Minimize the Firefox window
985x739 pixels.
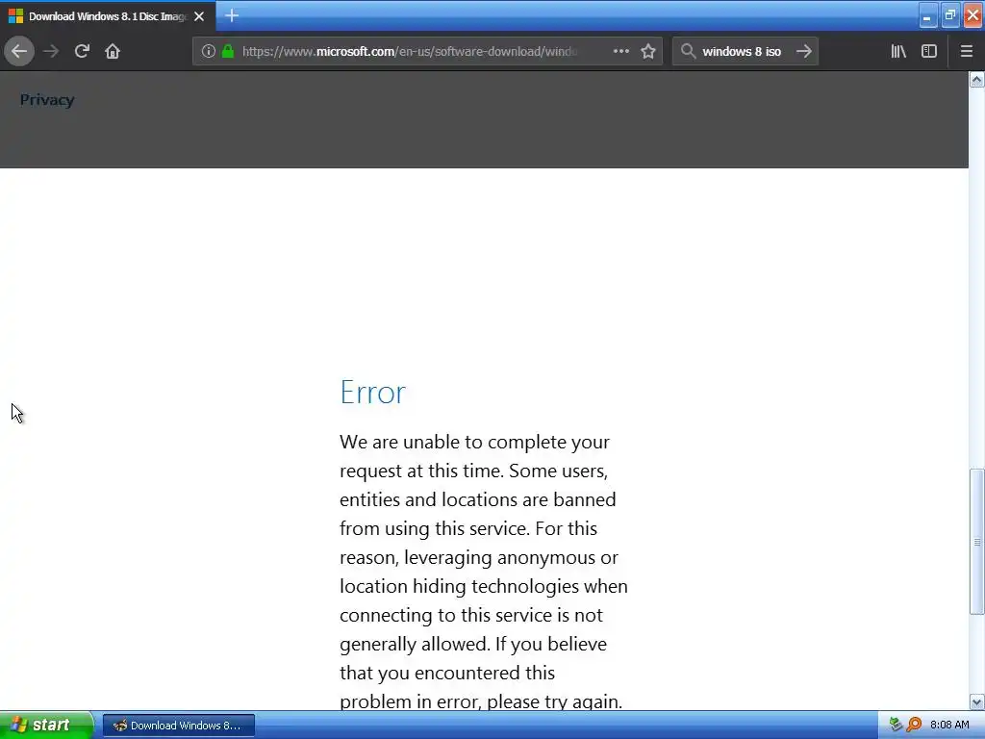[x=928, y=15]
